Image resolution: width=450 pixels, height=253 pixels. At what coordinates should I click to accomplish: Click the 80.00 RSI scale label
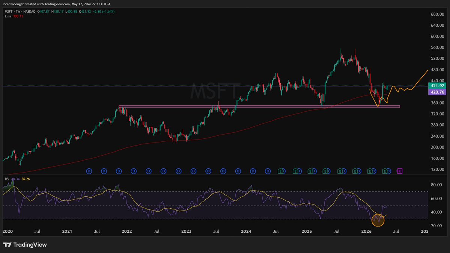click(436, 185)
